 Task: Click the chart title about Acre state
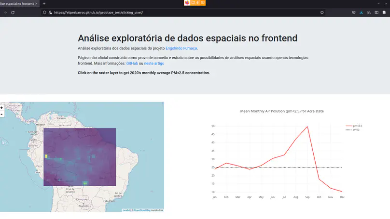282,111
